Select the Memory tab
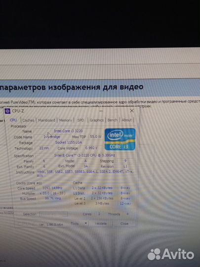Image resolution: width=200 pixels, height=267 pixels. 65,120
